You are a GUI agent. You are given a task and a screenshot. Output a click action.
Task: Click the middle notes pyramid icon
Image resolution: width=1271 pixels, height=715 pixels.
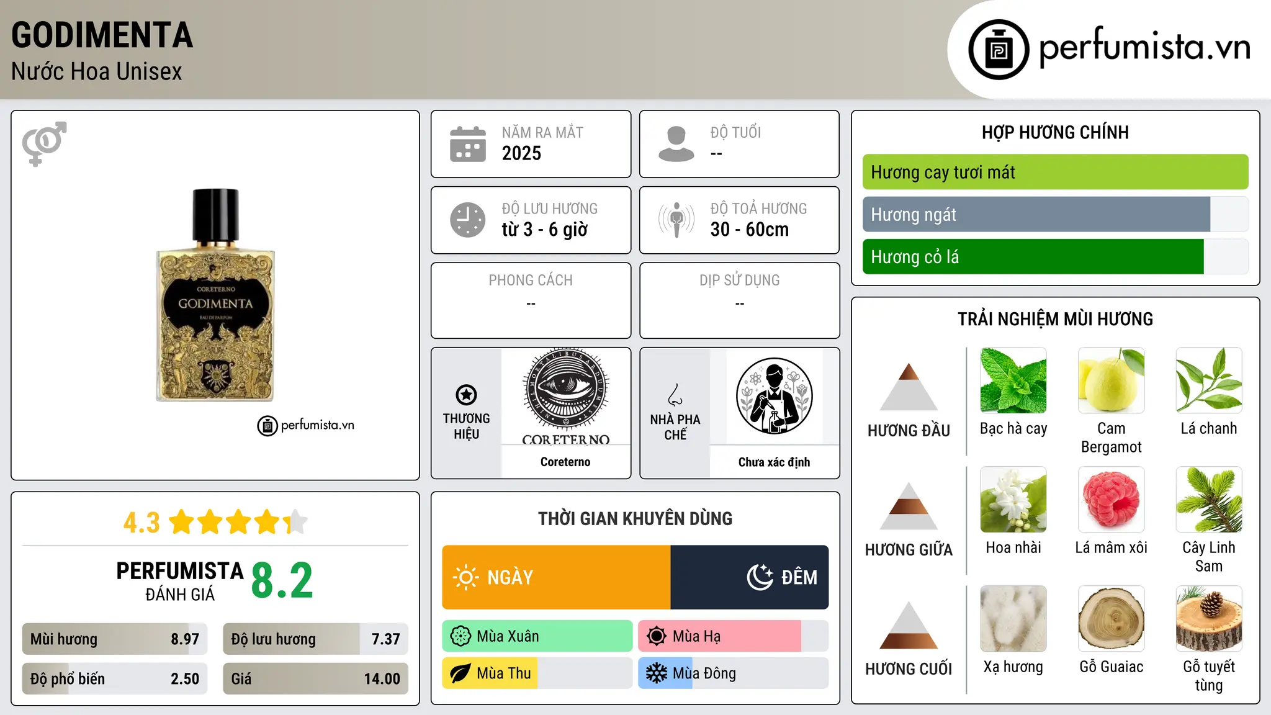pos(909,506)
